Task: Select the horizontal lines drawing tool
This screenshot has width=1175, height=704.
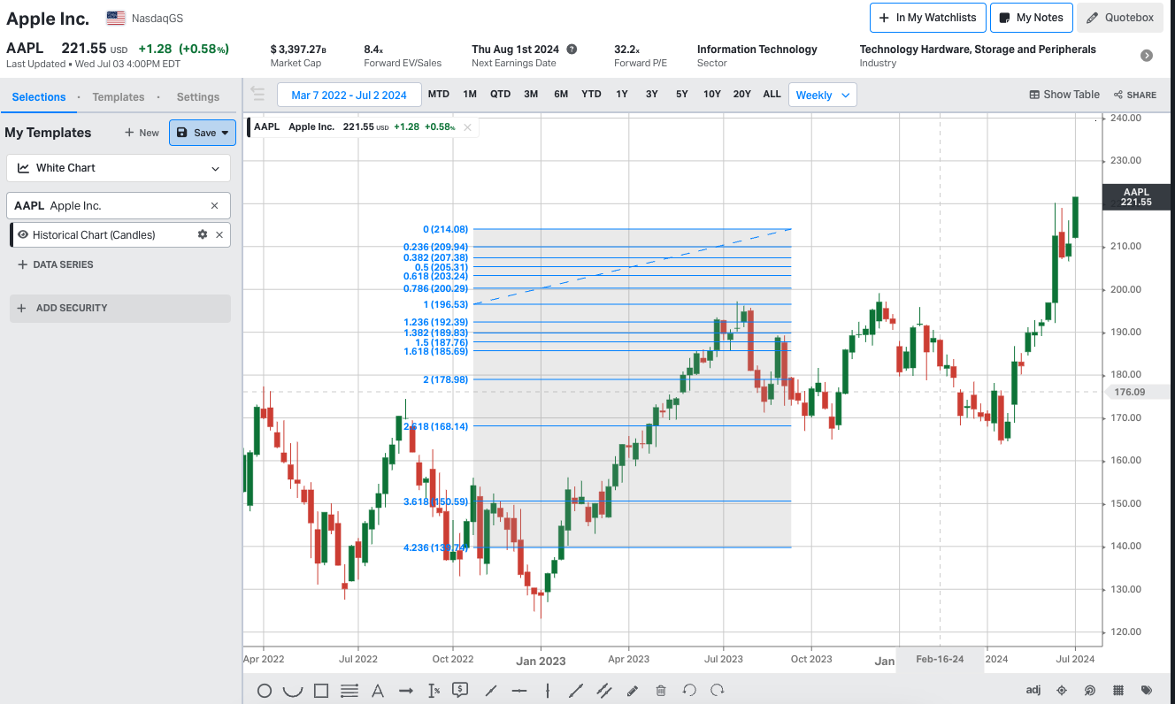Action: click(x=349, y=691)
